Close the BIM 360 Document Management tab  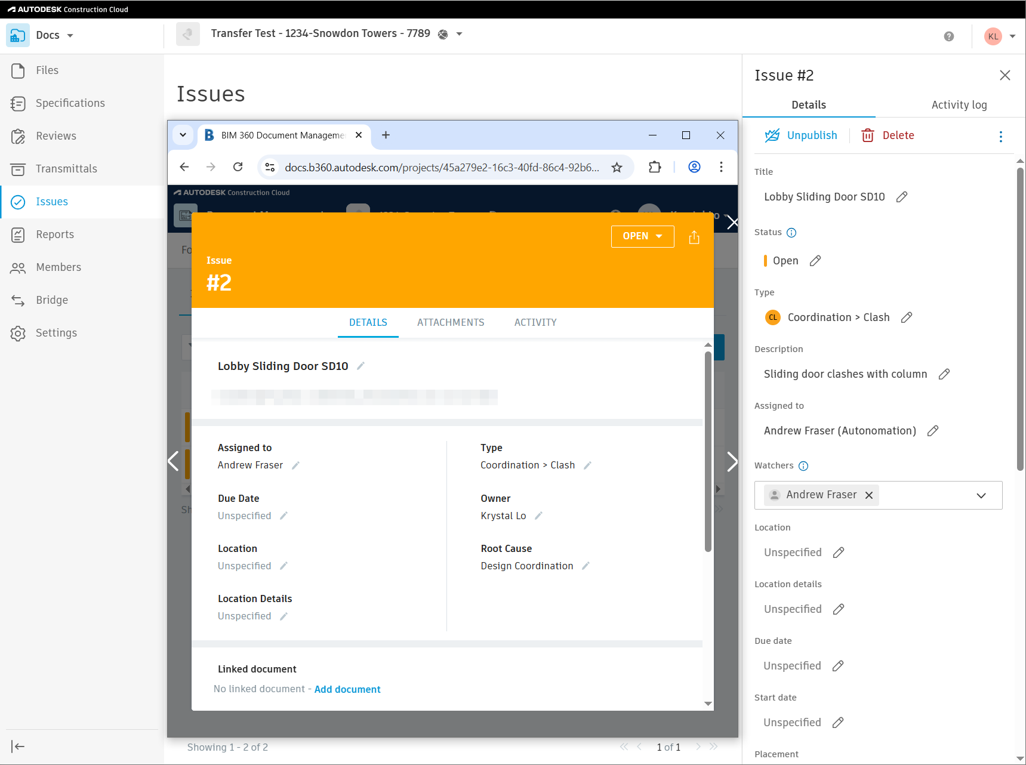pos(359,135)
